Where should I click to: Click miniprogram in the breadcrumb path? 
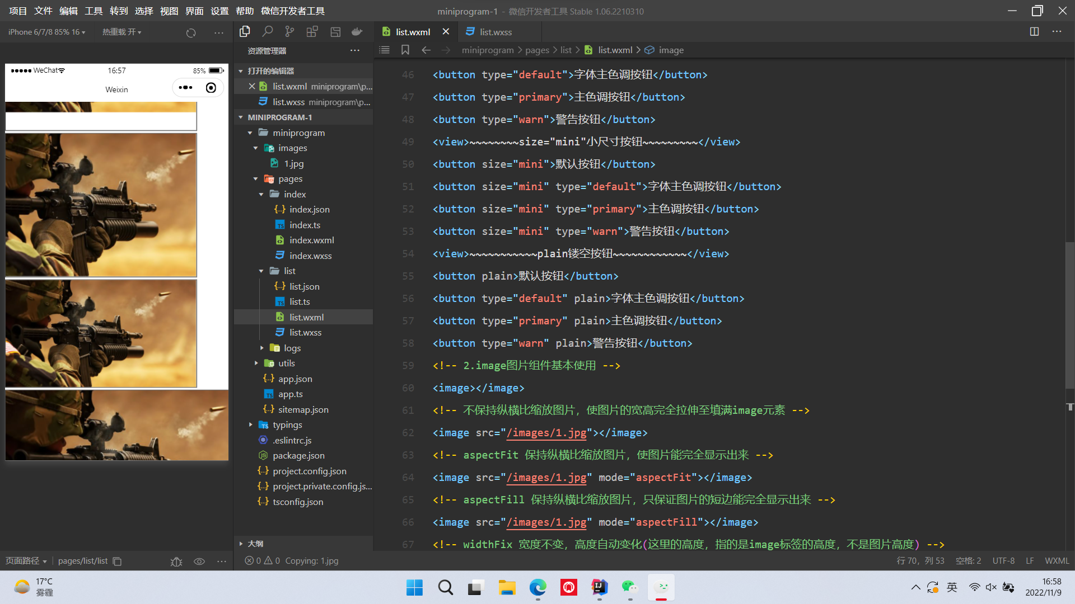[487, 50]
